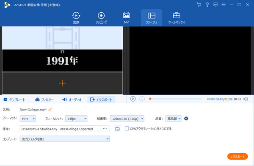Stop the preview playback
Screen dimensions: 254x166
tap(142, 99)
